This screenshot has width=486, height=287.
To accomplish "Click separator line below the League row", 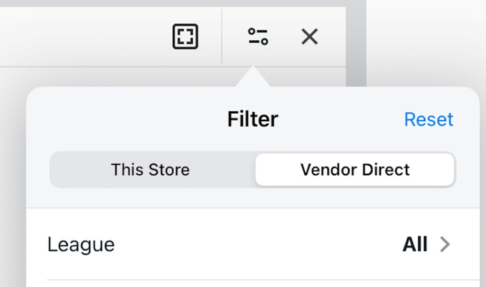I will point(263,280).
